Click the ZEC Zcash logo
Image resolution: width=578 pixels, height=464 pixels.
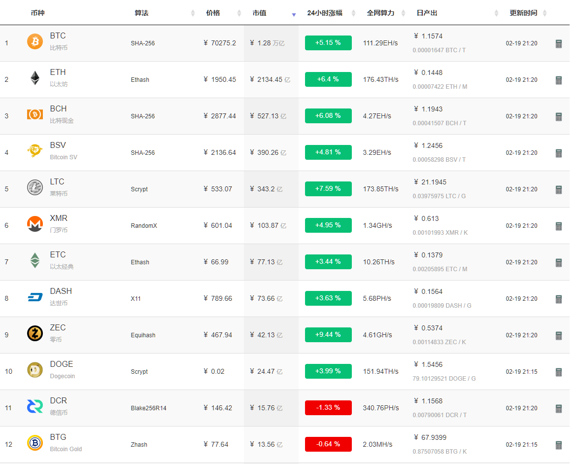35,333
